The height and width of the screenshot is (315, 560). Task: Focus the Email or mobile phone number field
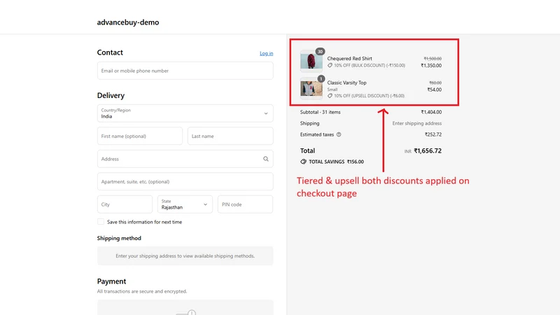pyautogui.click(x=185, y=71)
